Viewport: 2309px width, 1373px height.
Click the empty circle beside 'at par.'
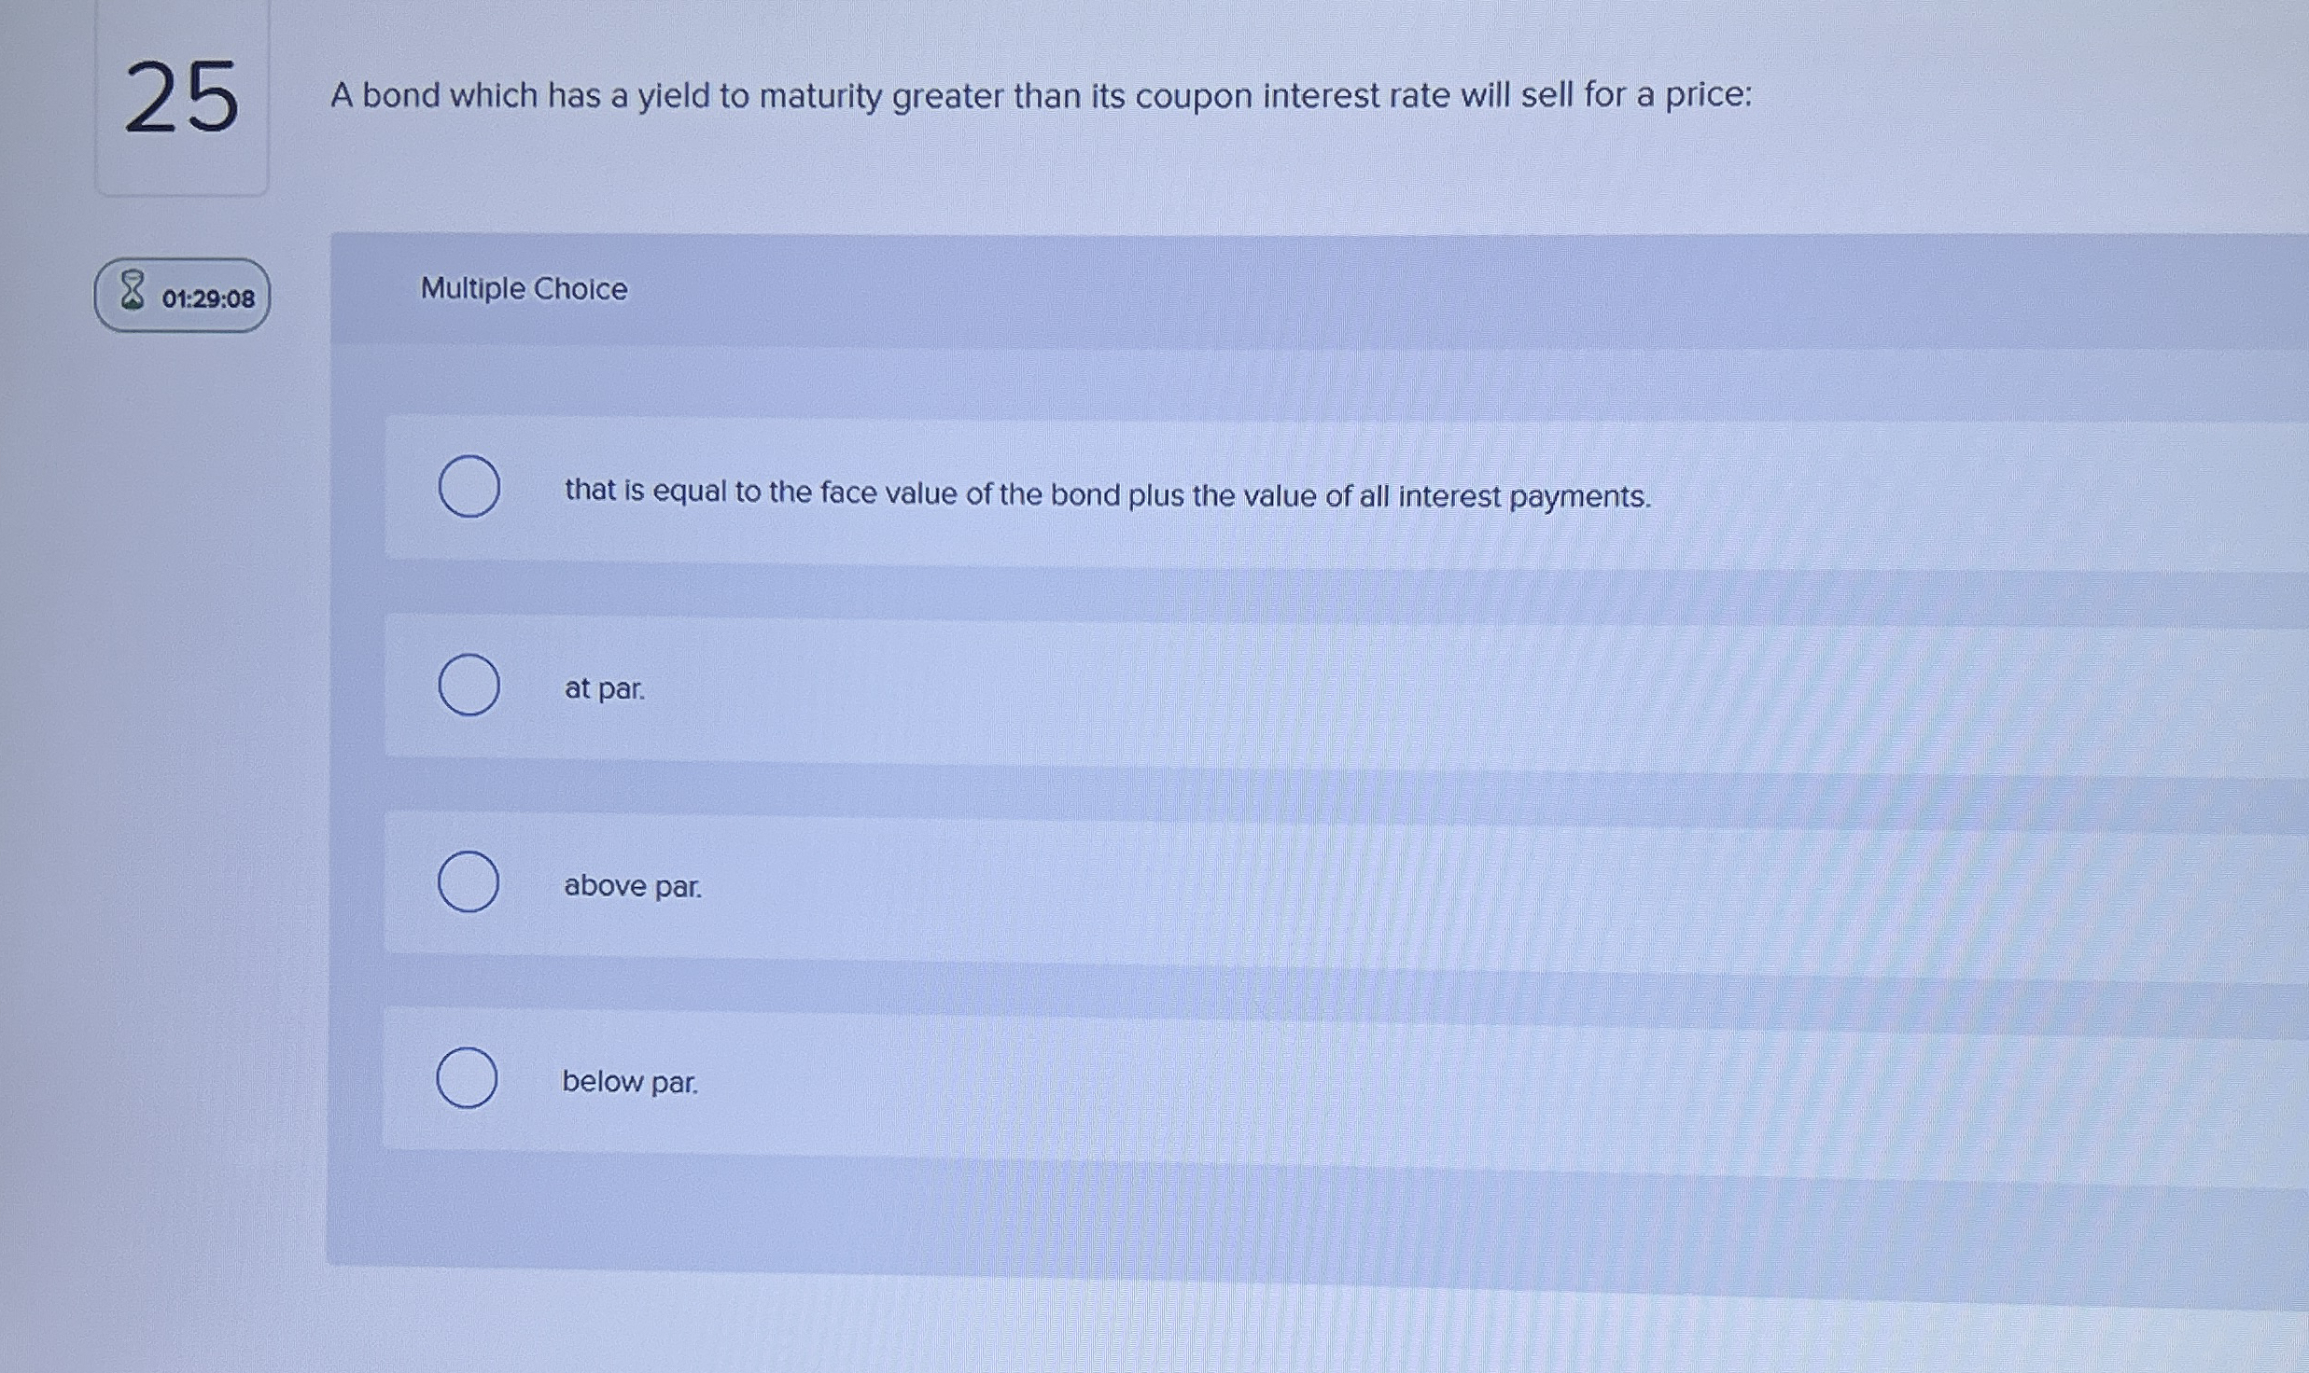click(469, 686)
